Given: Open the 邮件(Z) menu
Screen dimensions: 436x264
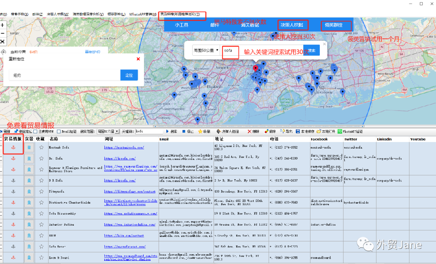Looking at the screenshot, I should click(x=38, y=14).
